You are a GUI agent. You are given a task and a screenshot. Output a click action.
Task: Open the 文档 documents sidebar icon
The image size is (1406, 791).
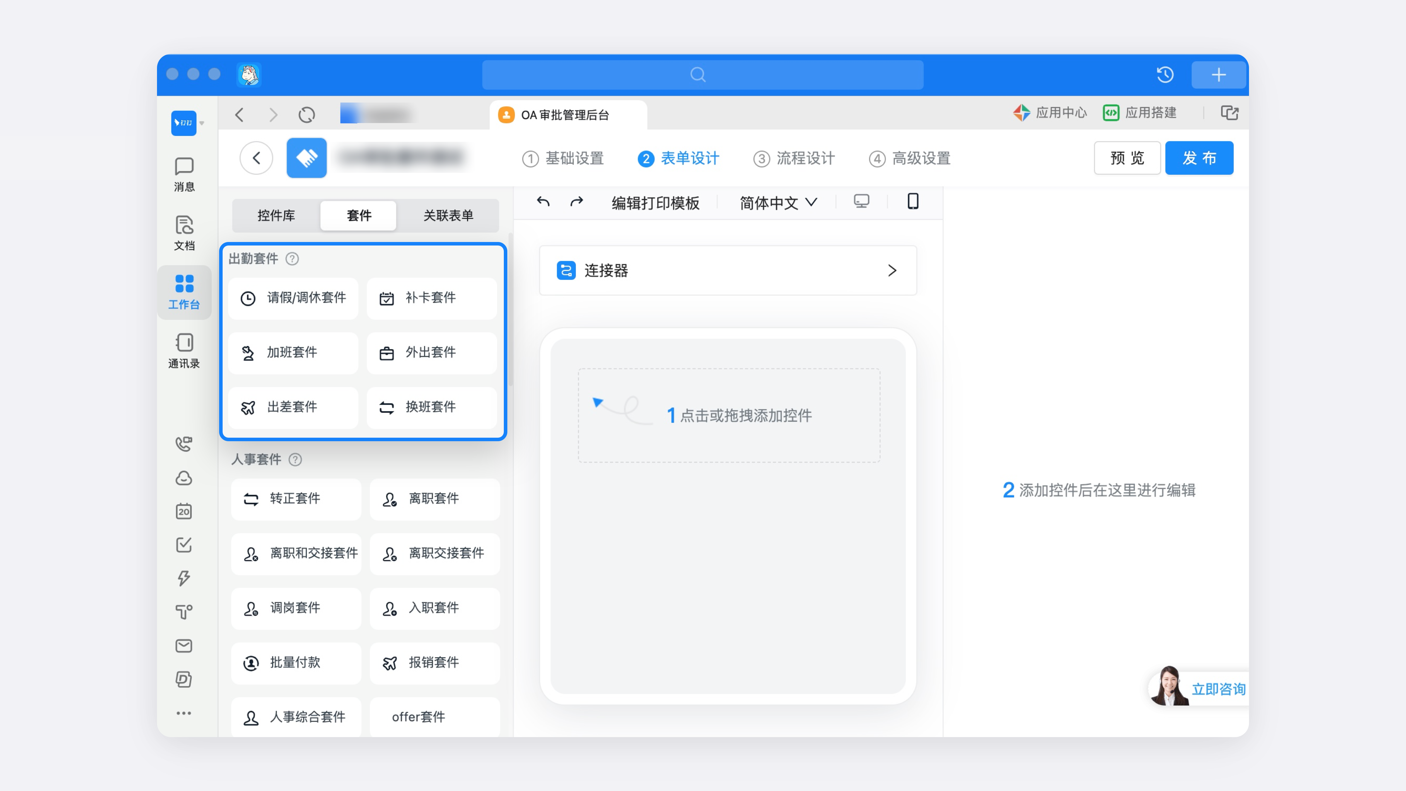tap(184, 233)
